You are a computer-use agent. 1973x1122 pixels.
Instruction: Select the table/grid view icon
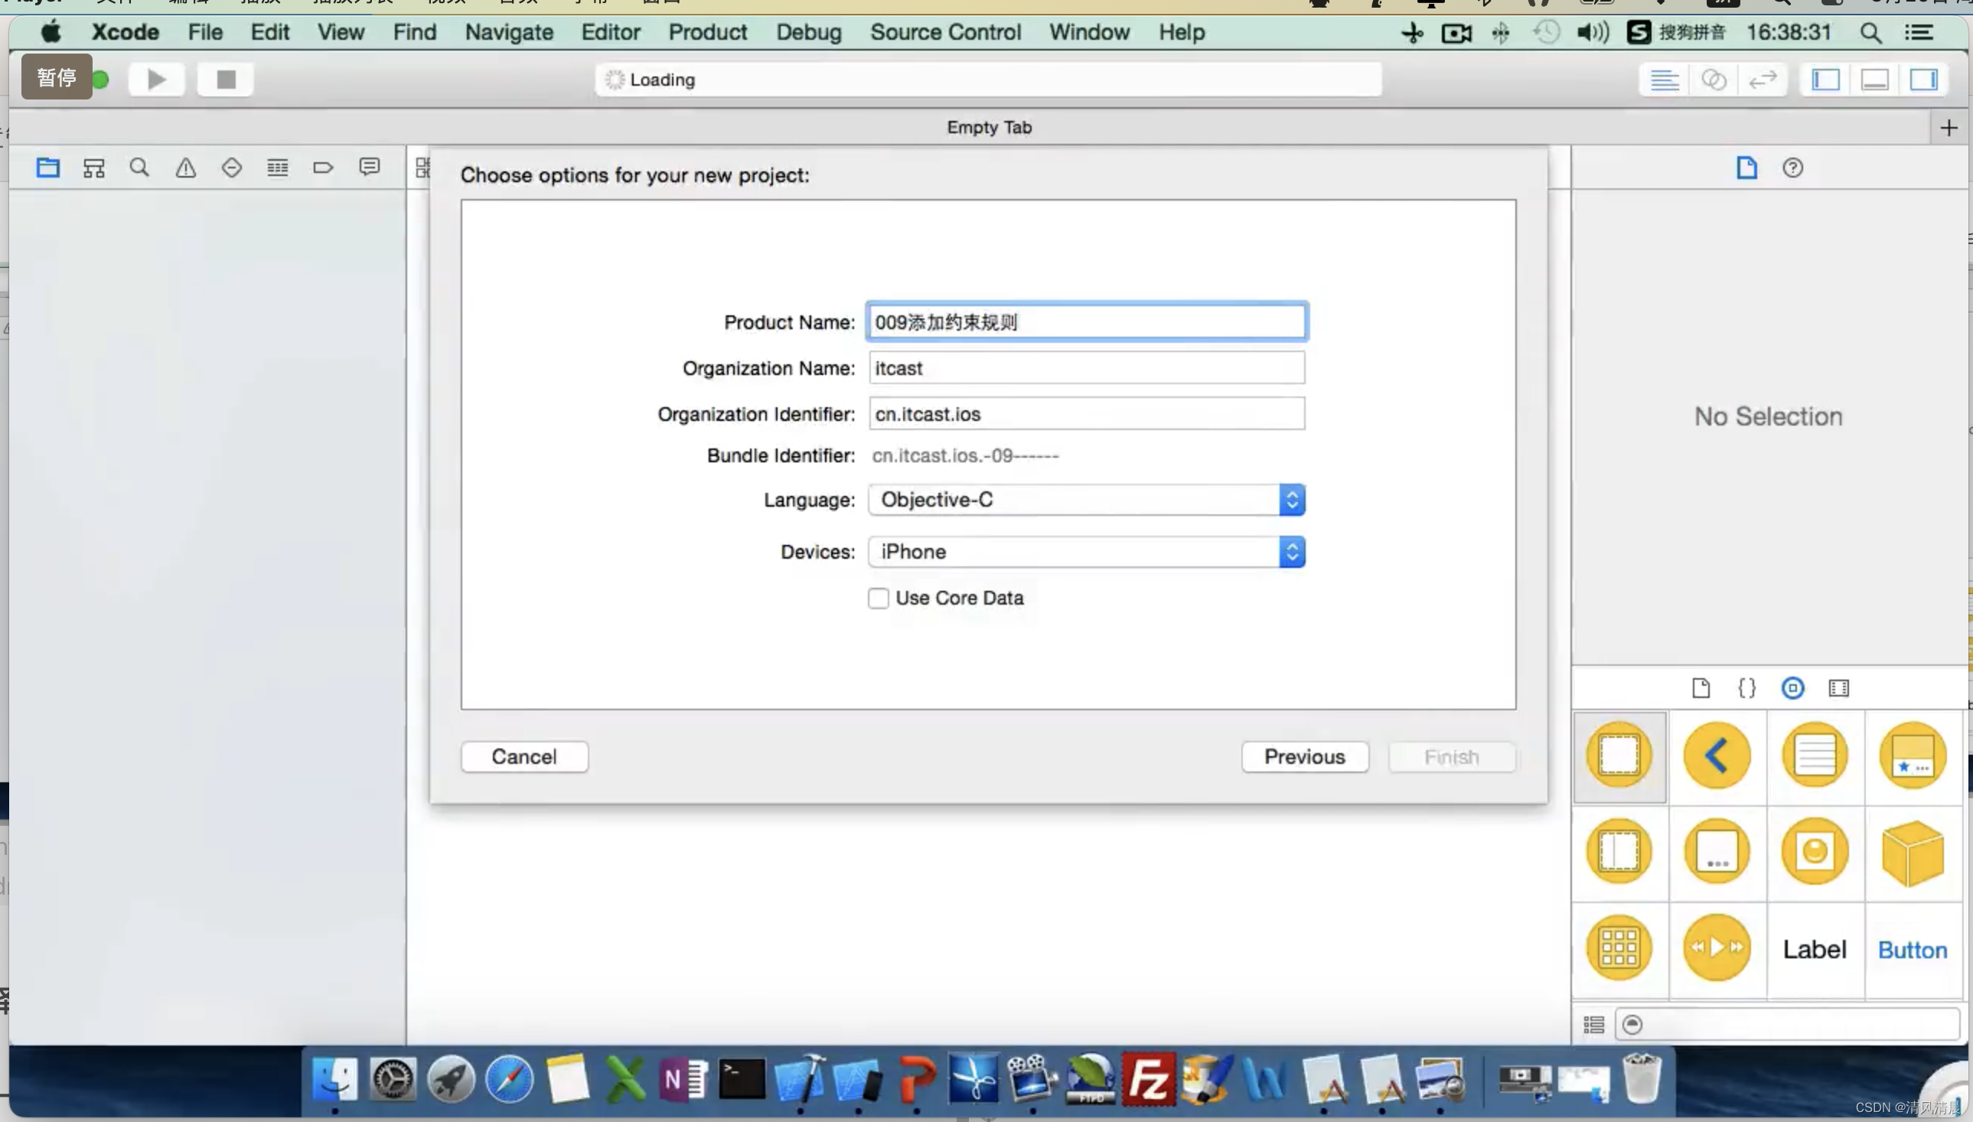click(x=1595, y=1025)
